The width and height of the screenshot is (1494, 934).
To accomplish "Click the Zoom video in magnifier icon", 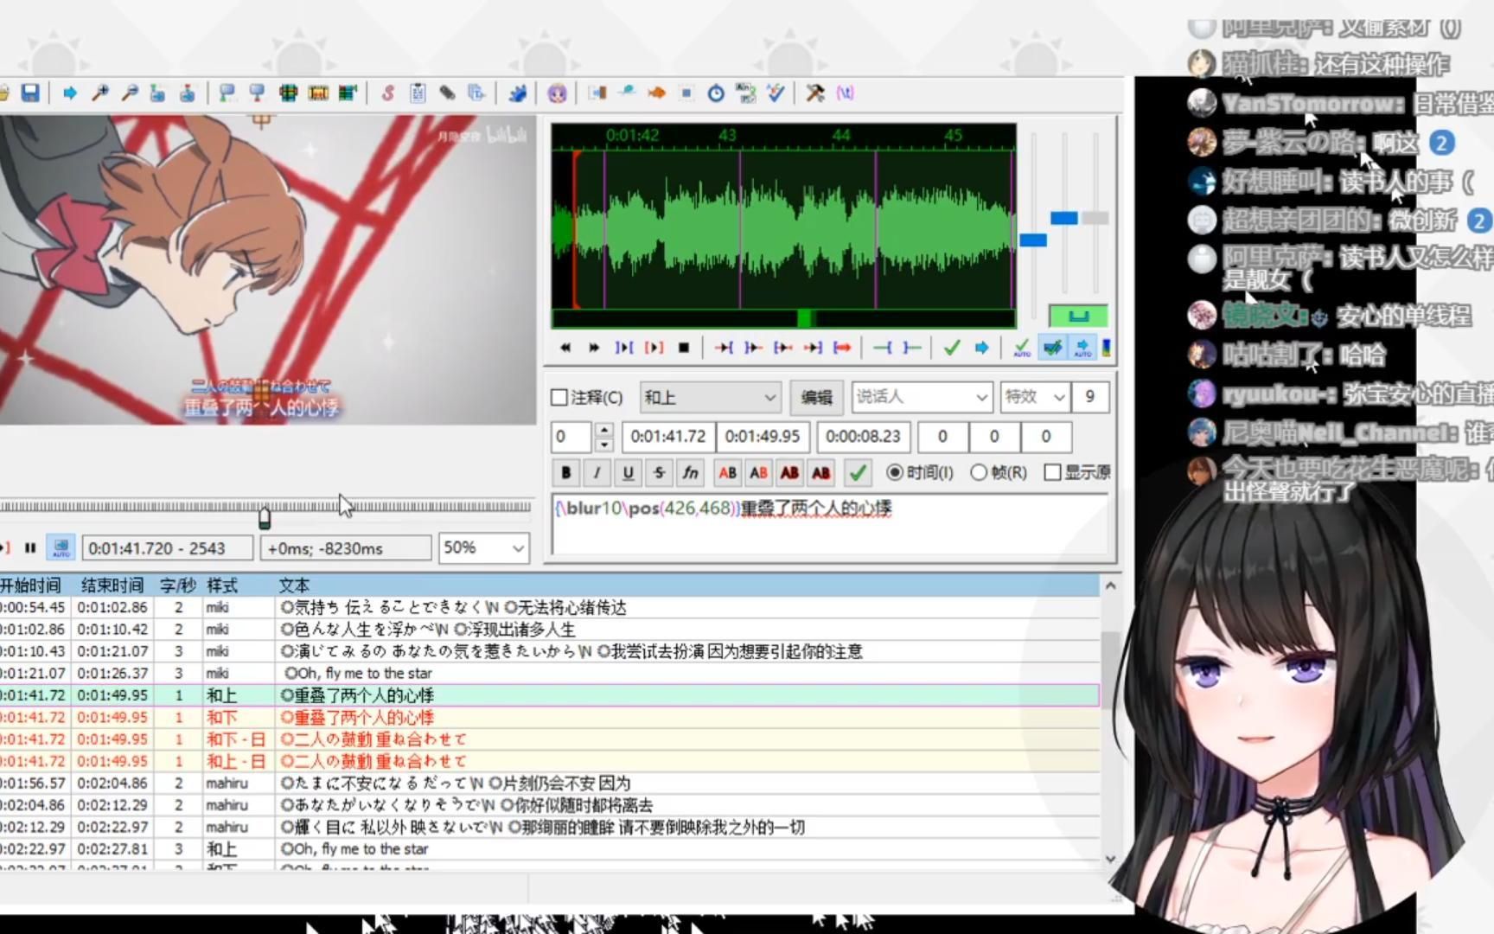I will pyautogui.click(x=100, y=93).
